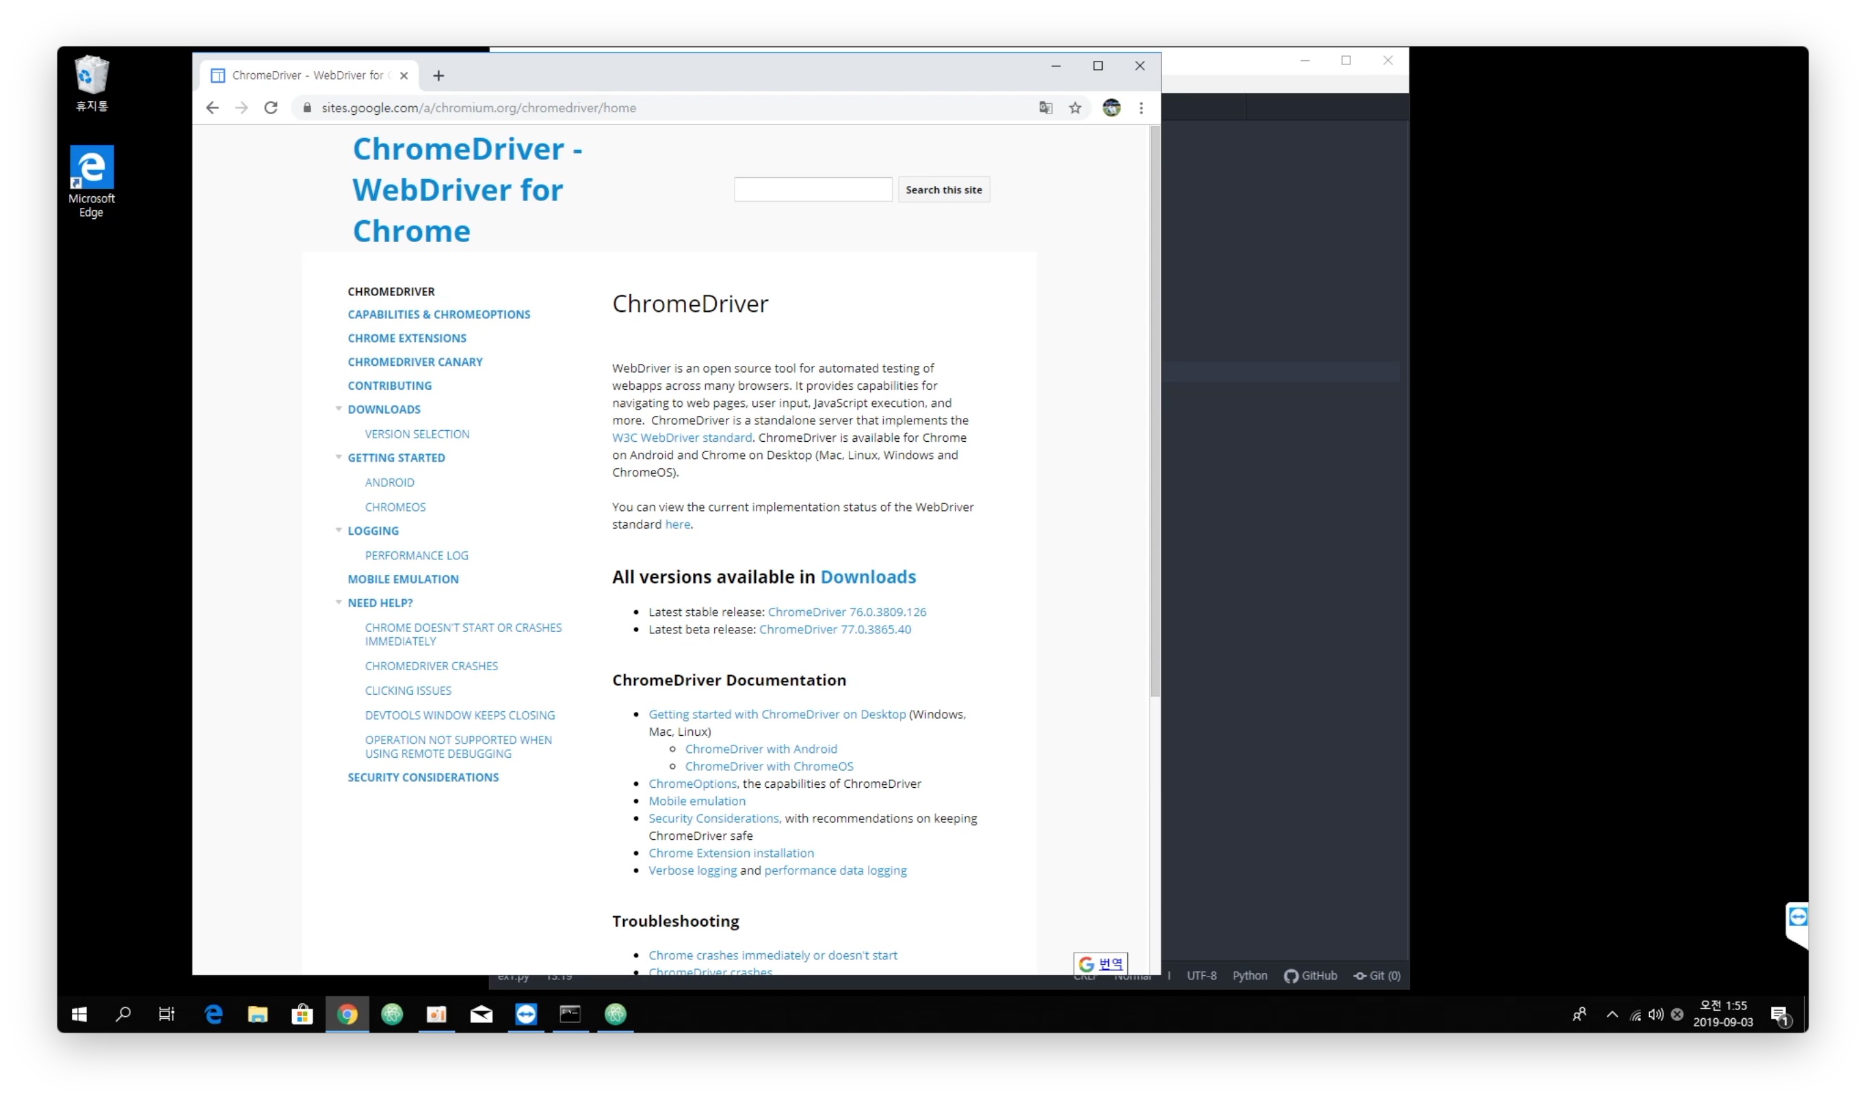Close the ChromeDriver tab
The height and width of the screenshot is (1101, 1866).
tap(404, 76)
